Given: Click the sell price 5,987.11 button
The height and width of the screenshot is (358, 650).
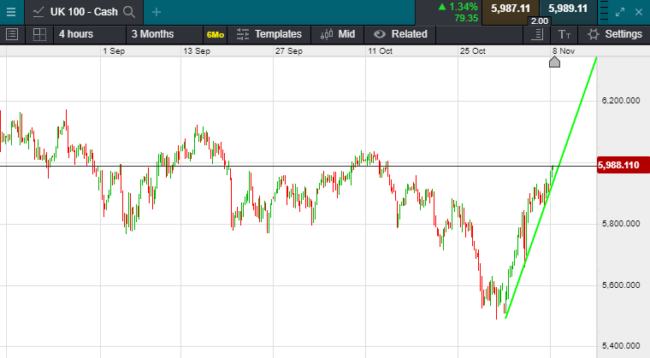Looking at the screenshot, I should coord(511,9).
